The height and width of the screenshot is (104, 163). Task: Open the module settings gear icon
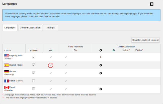[151, 4]
